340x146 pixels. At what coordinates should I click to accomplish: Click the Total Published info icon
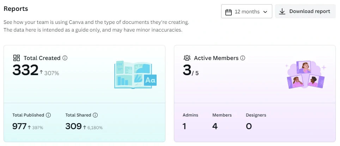[x=48, y=115]
